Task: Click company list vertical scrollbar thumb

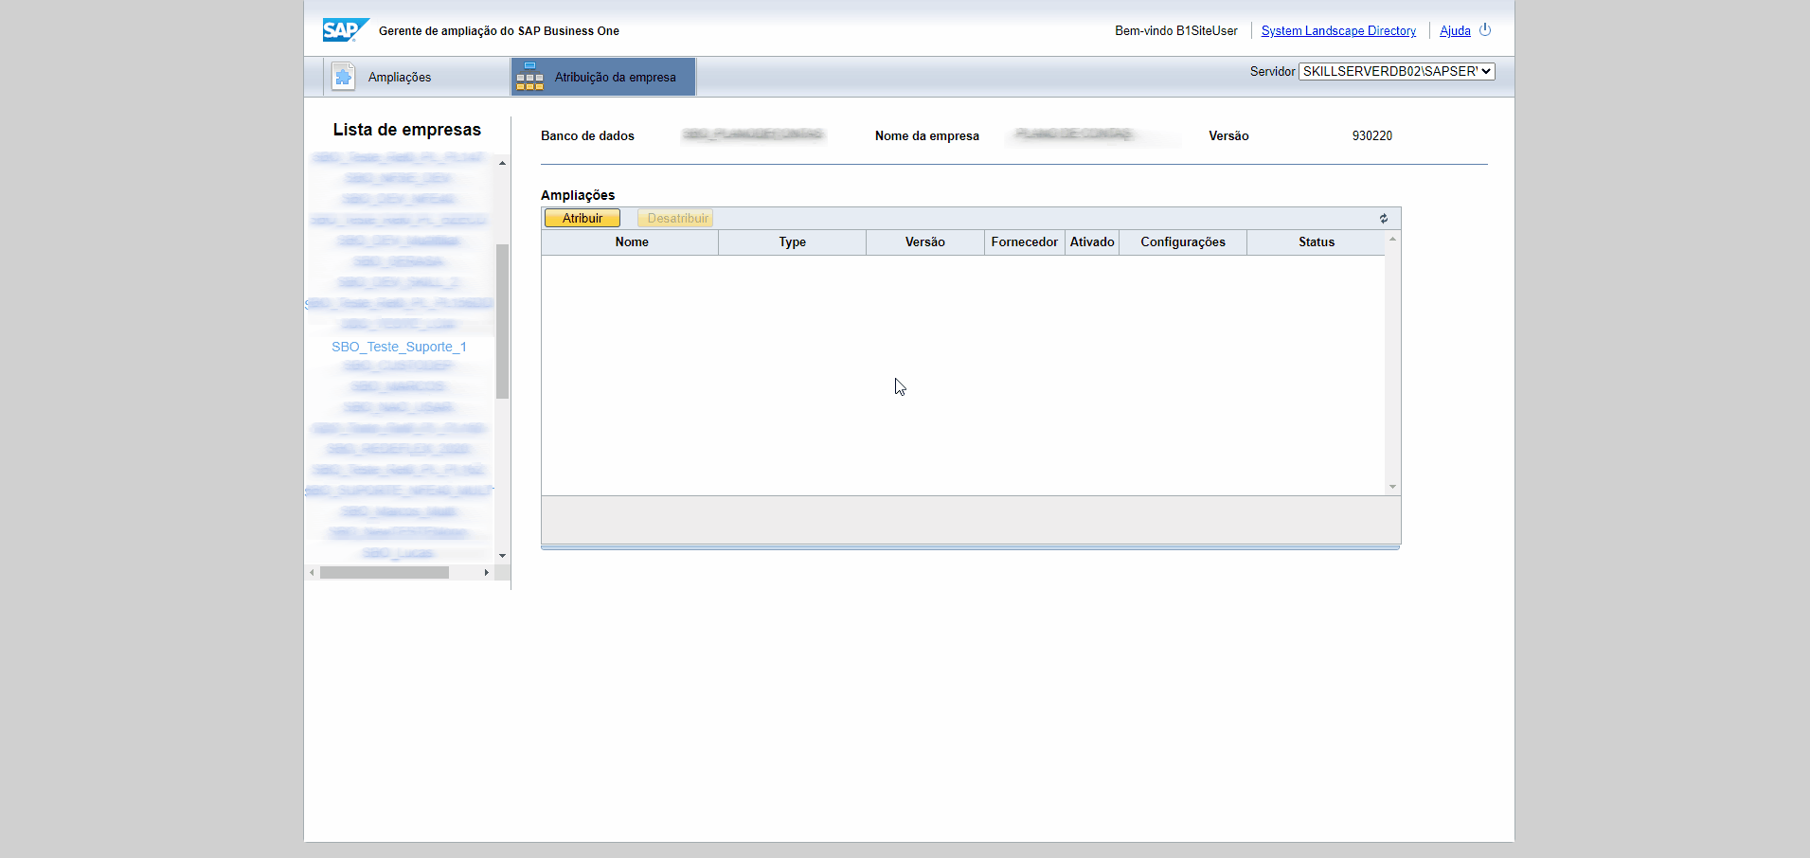Action: (502, 321)
